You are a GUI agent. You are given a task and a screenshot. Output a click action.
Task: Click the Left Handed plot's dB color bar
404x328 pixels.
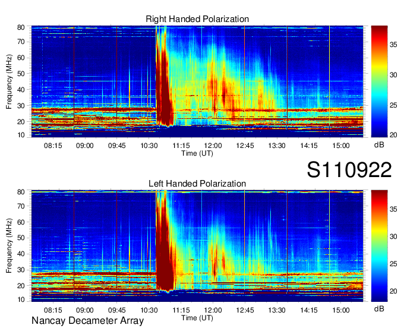pos(379,246)
